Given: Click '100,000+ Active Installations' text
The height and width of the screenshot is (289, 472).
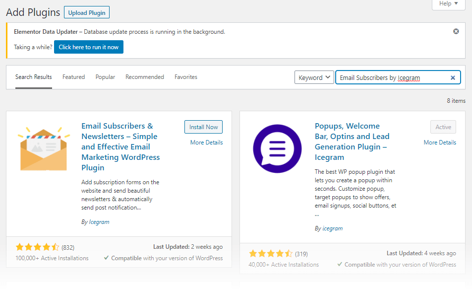Looking at the screenshot, I should pos(52,258).
